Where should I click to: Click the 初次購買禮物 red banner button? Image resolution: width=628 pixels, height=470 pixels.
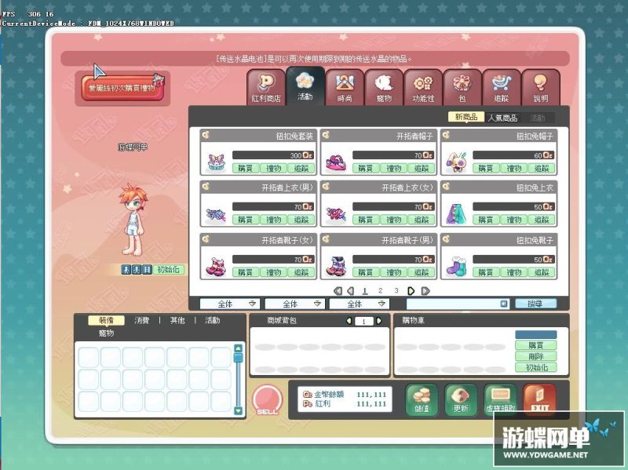point(123,88)
